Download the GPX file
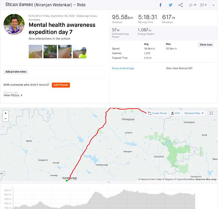This screenshot has height=209, width=218. click(x=175, y=113)
